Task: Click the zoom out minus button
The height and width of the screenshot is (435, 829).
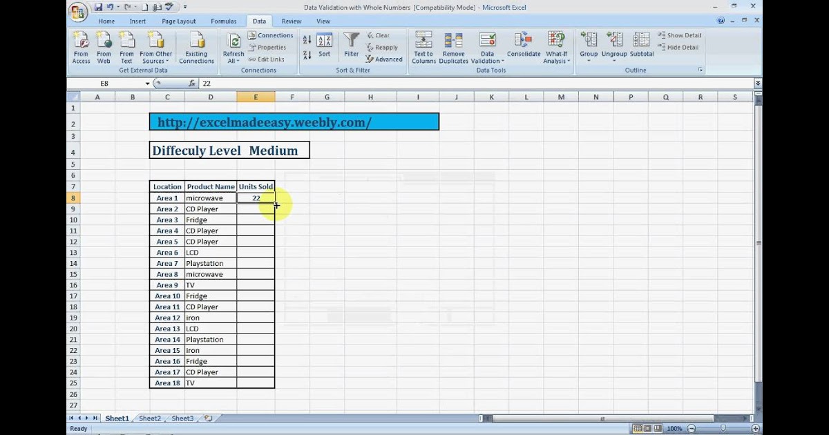Action: 690,429
